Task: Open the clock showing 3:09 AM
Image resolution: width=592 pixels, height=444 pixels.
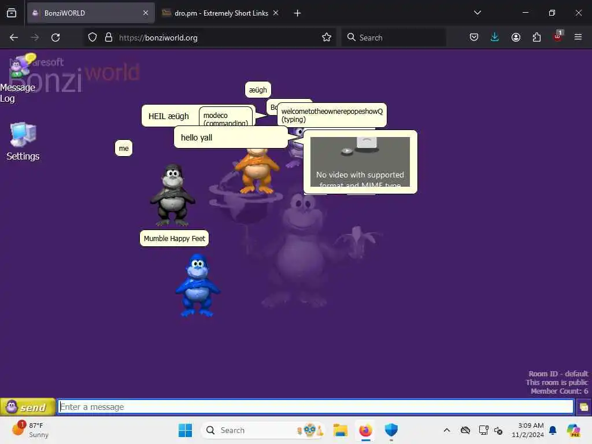Action: (528, 430)
